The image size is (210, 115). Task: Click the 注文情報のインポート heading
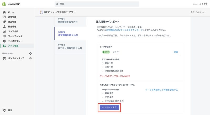[x=108, y=22]
